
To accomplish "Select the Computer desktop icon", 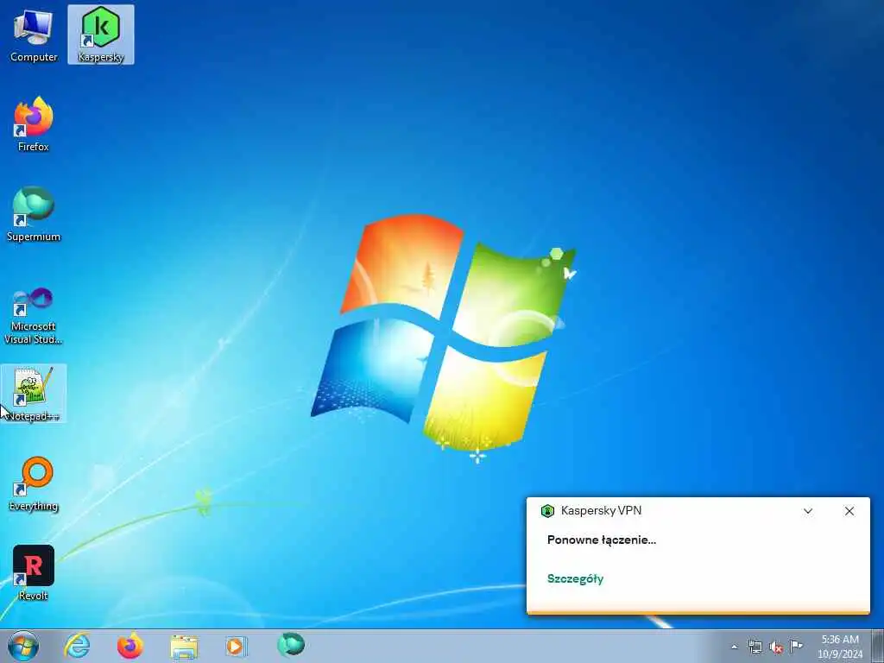I will click(x=34, y=35).
